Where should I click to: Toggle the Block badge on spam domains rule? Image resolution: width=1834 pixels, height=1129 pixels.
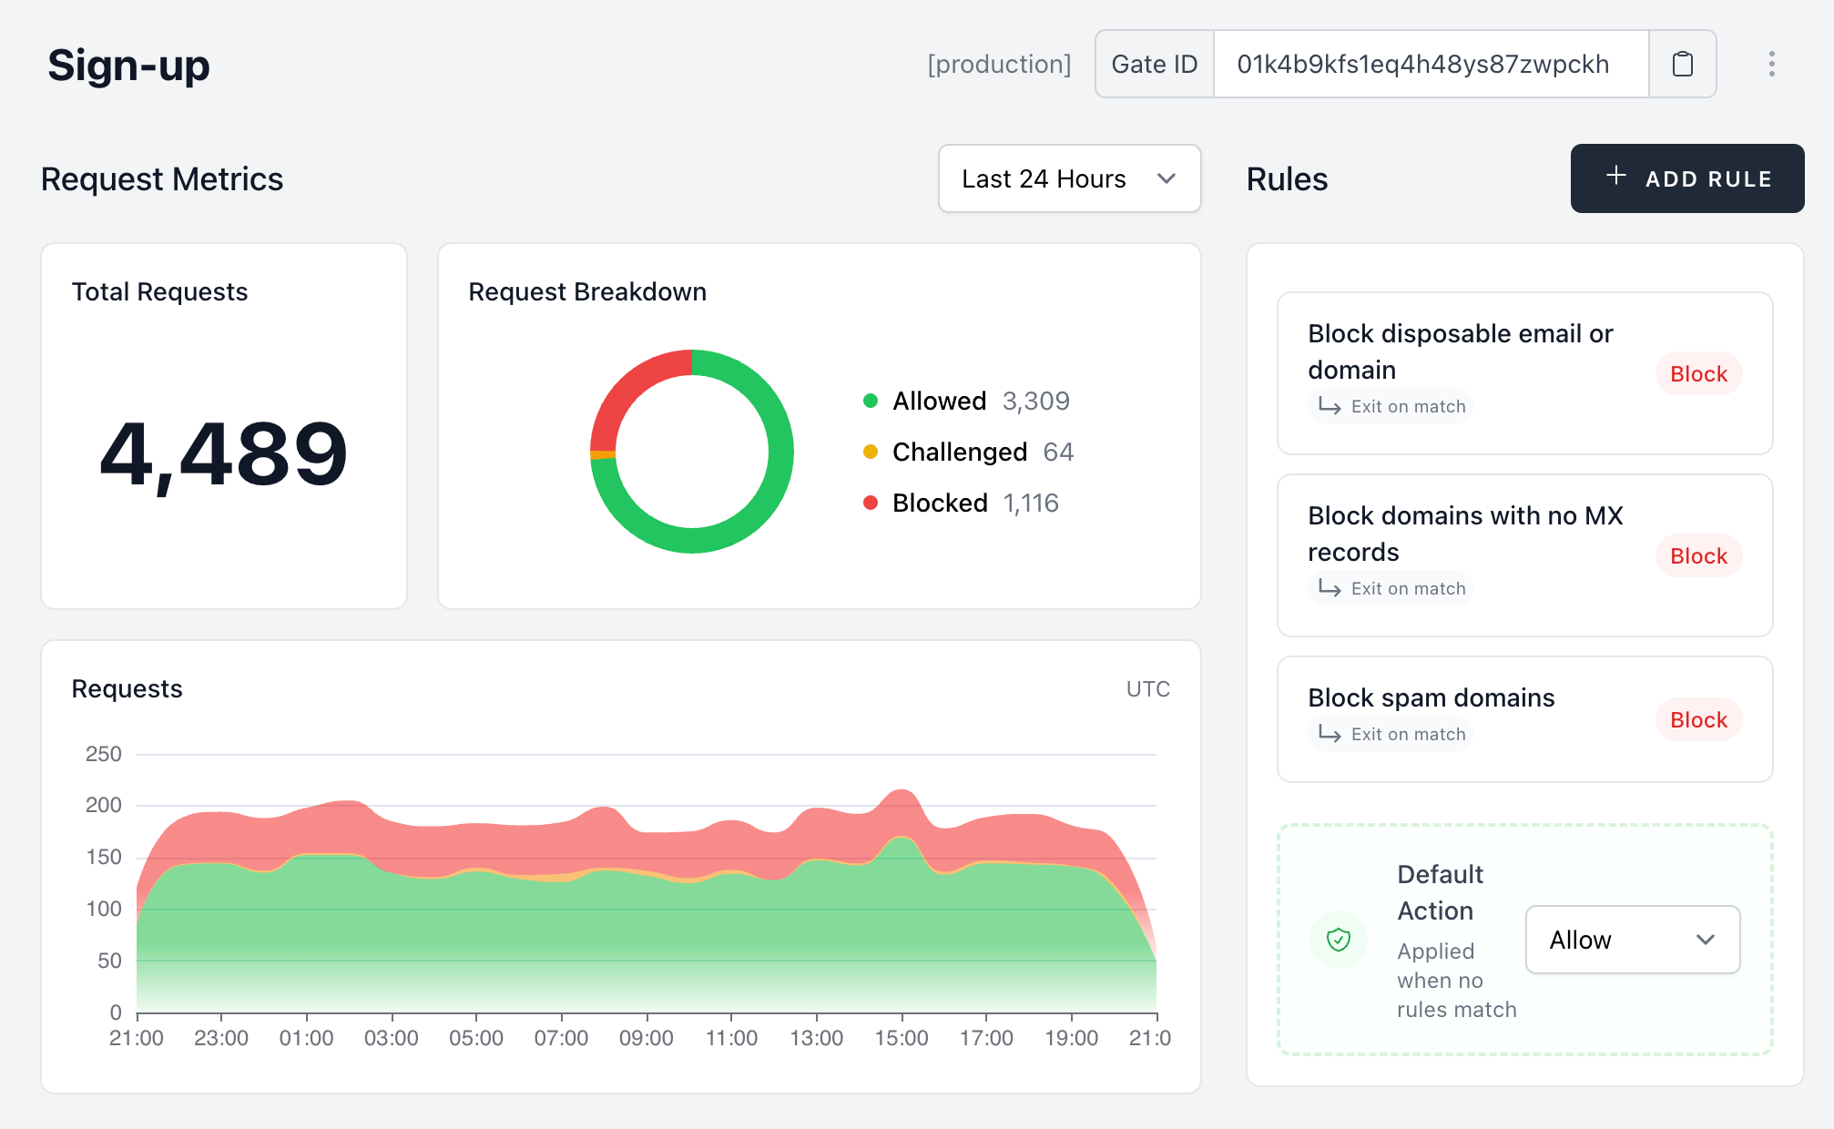coord(1697,719)
